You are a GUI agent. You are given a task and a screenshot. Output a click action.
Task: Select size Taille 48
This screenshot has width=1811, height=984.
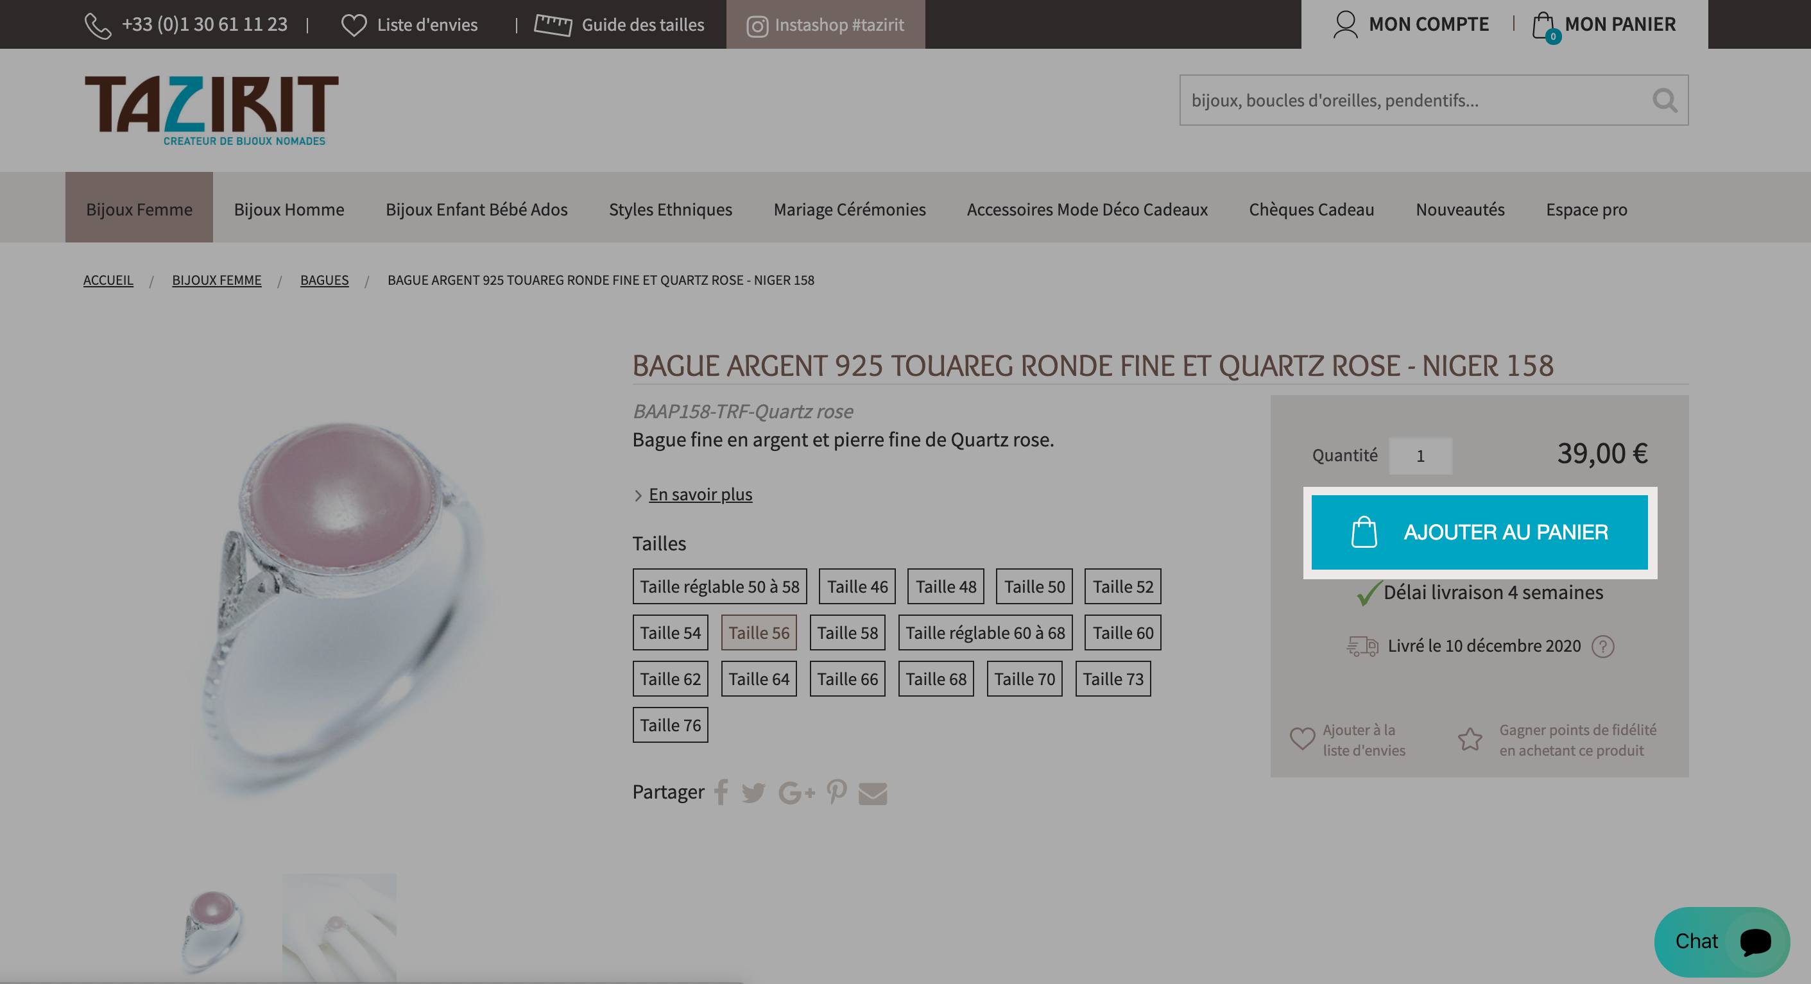click(945, 586)
